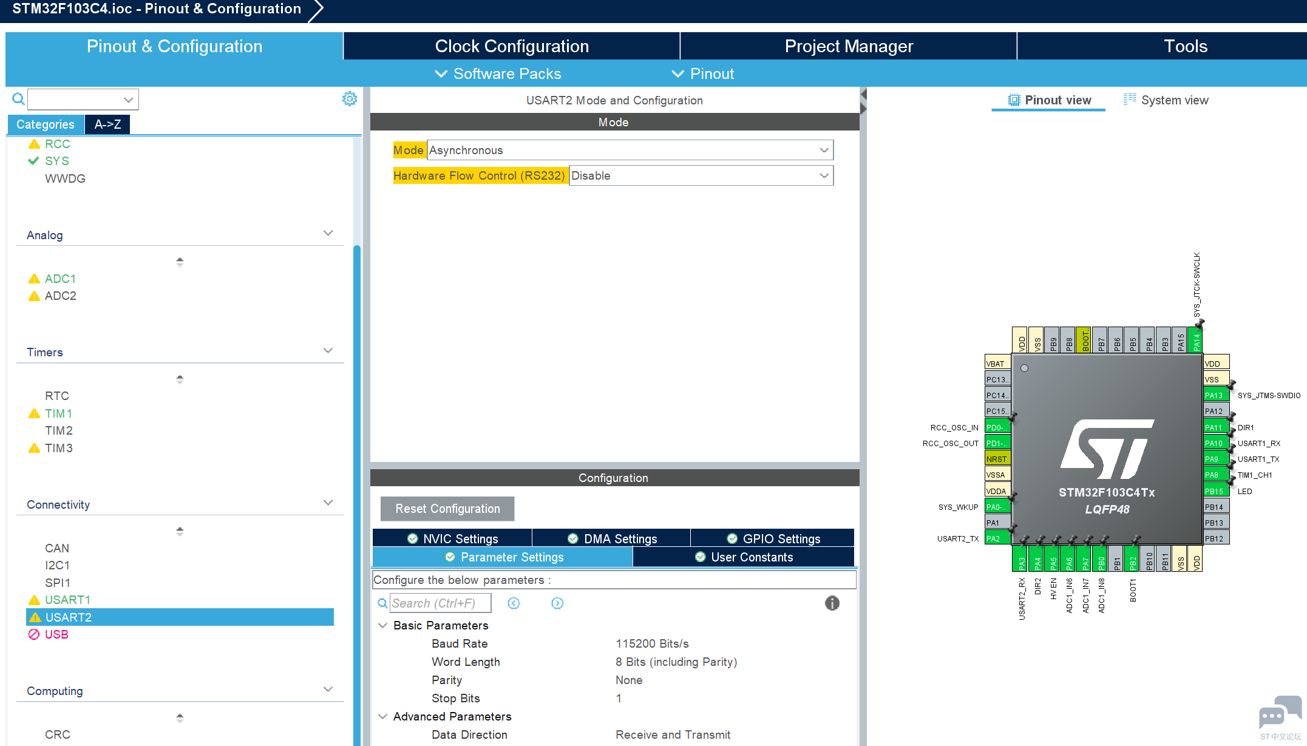Switch to the GPIO Settings tab
The image size is (1307, 746).
tap(773, 538)
